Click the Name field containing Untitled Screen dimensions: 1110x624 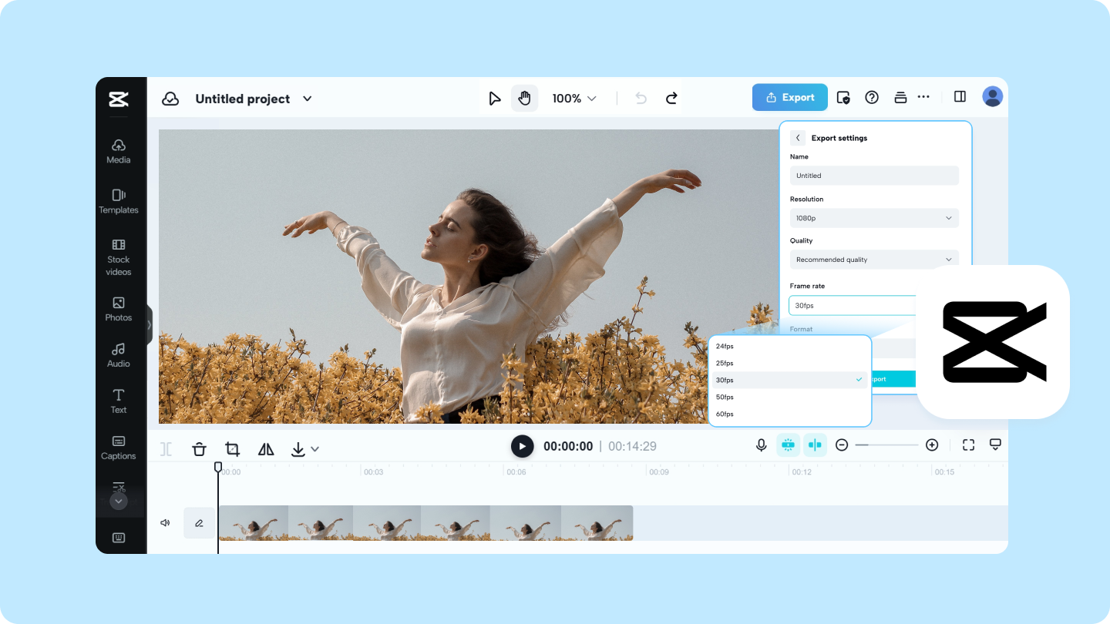coord(874,176)
